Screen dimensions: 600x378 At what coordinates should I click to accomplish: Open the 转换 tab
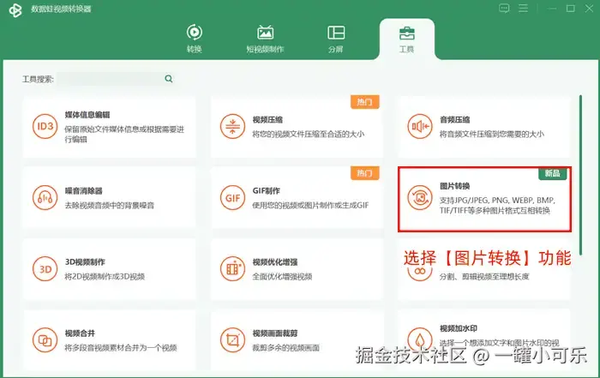(195, 39)
